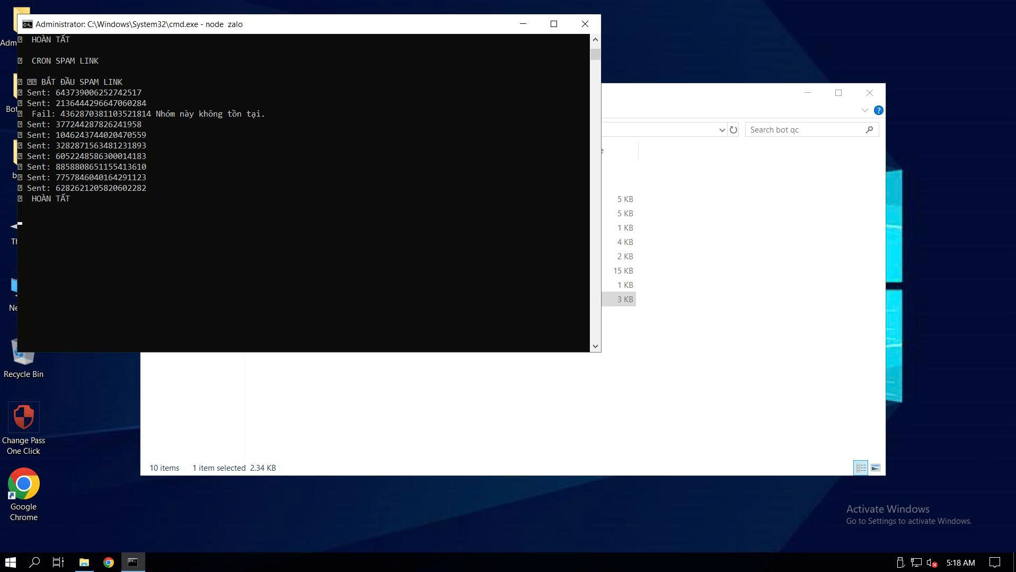Expand the address bar history dropdown

(x=722, y=130)
